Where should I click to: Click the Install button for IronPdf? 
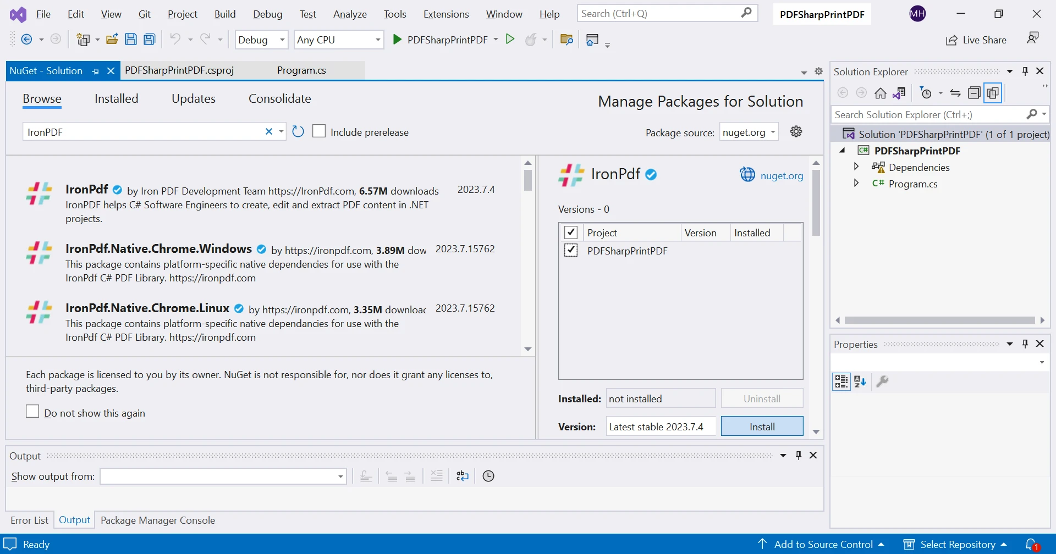click(762, 426)
